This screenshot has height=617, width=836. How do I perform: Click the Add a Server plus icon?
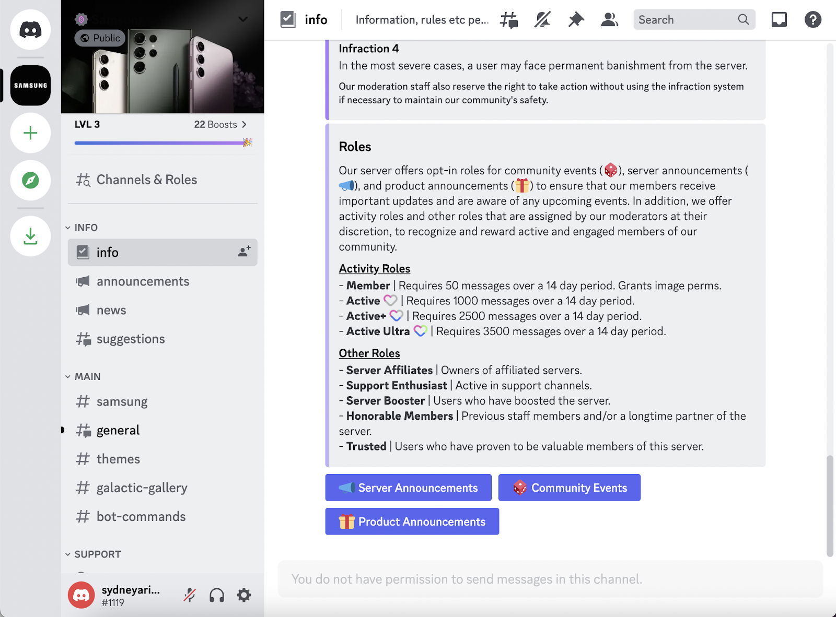point(30,133)
